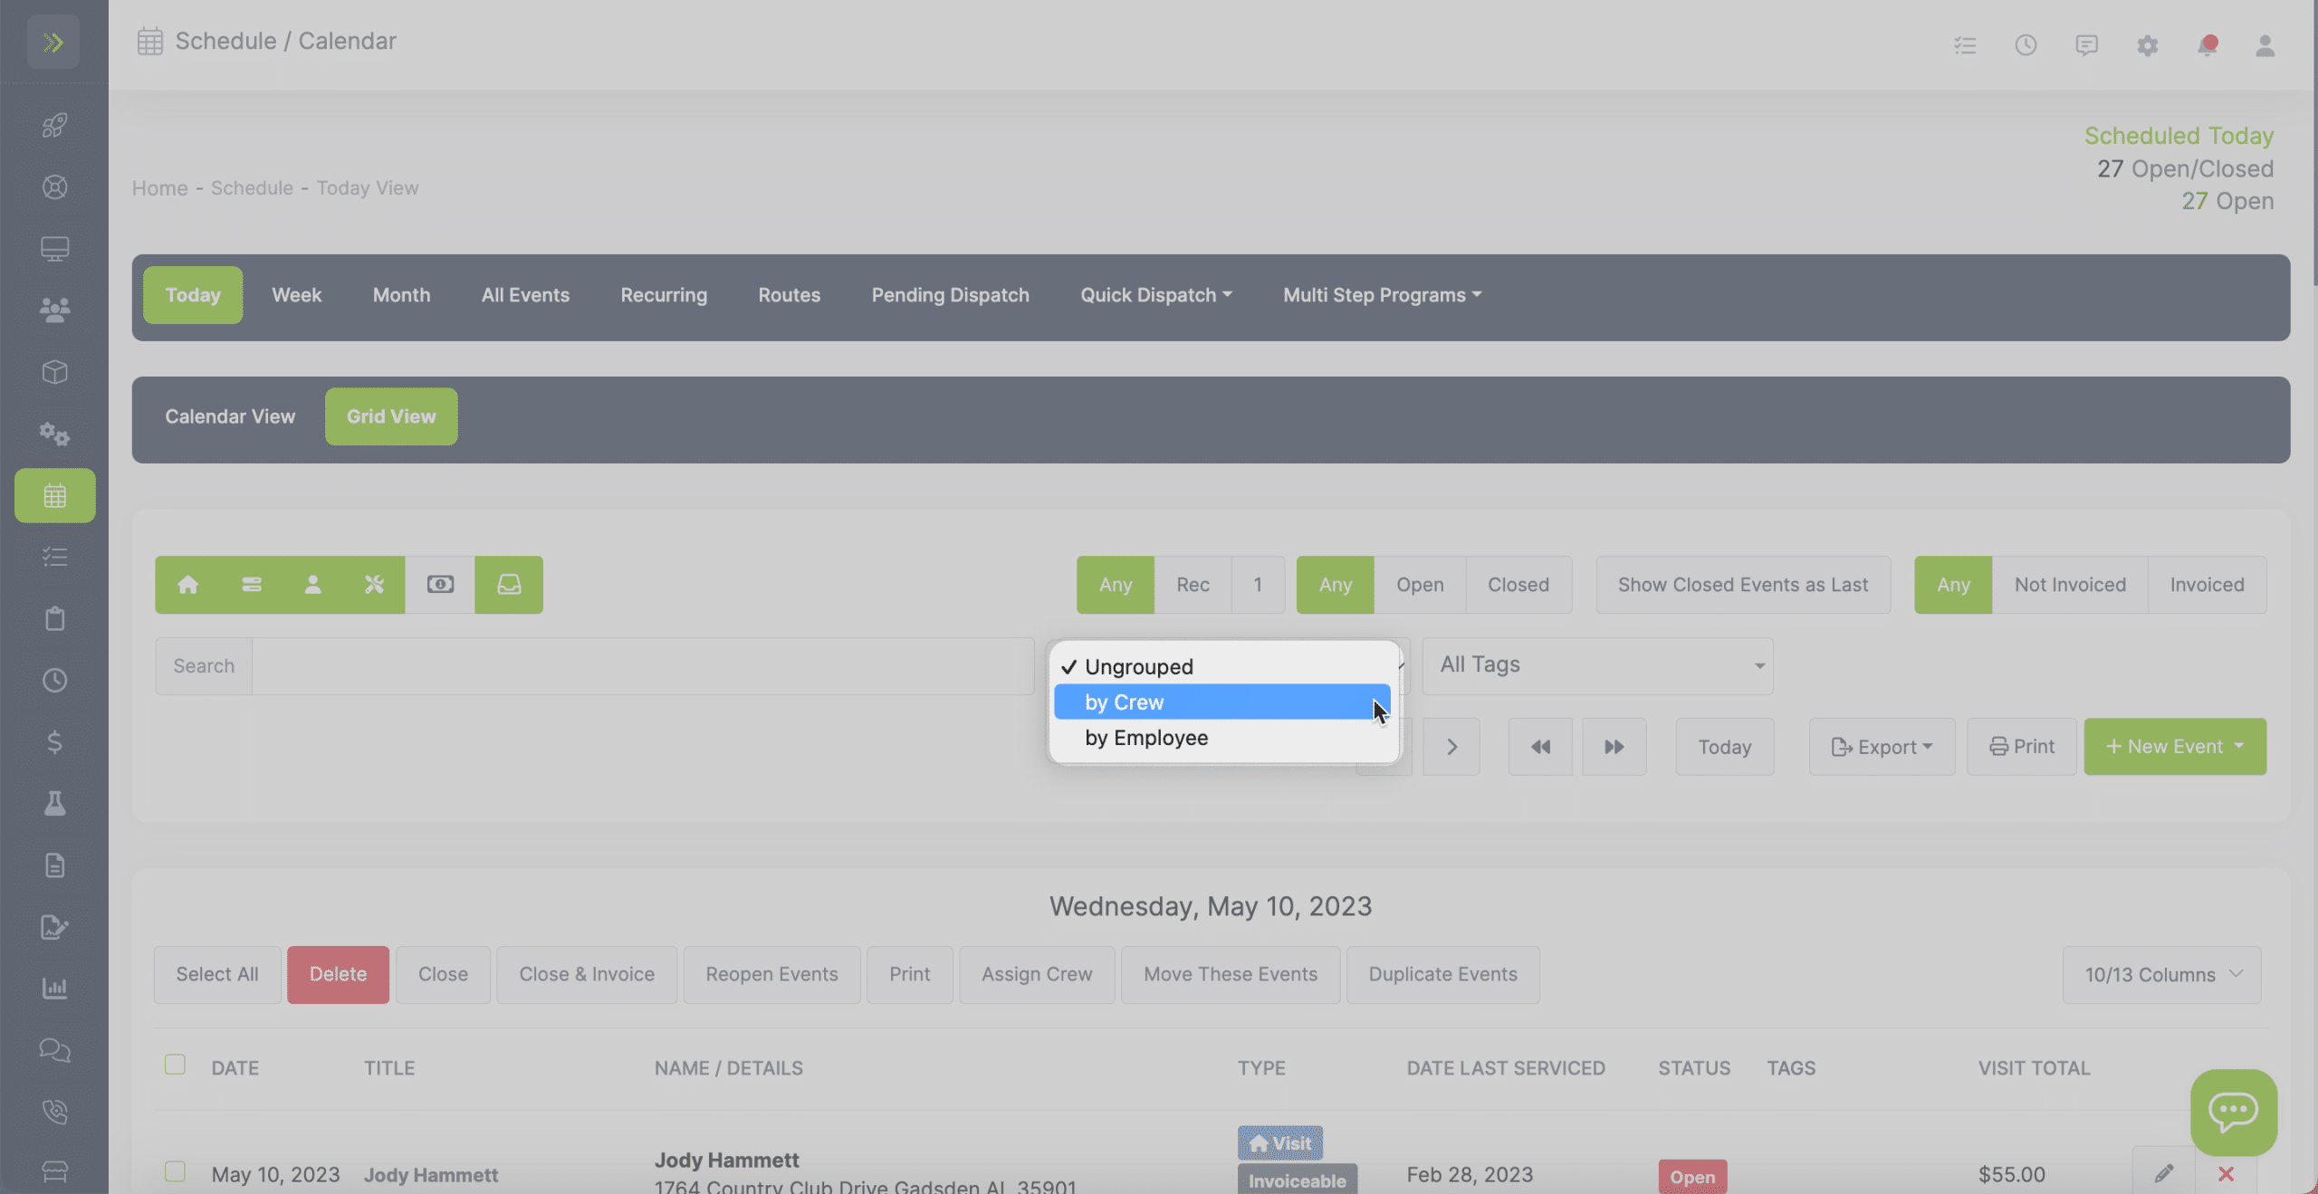Open the rocket launch icon in sidebar
This screenshot has width=2318, height=1194.
(54, 125)
